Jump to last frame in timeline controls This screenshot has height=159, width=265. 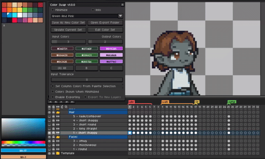click(x=72, y=102)
